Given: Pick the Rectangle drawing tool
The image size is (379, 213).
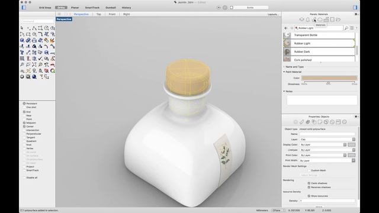Looking at the screenshot, I should click(x=28, y=34).
